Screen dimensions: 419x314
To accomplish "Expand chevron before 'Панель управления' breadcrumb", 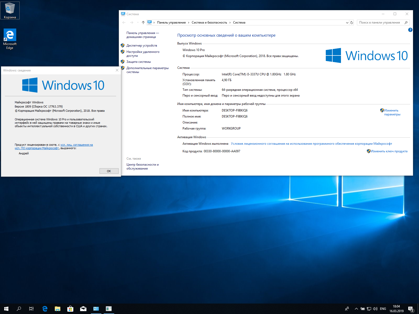I will (x=154, y=23).
